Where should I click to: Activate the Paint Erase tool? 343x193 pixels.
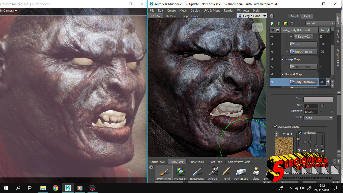point(241,173)
